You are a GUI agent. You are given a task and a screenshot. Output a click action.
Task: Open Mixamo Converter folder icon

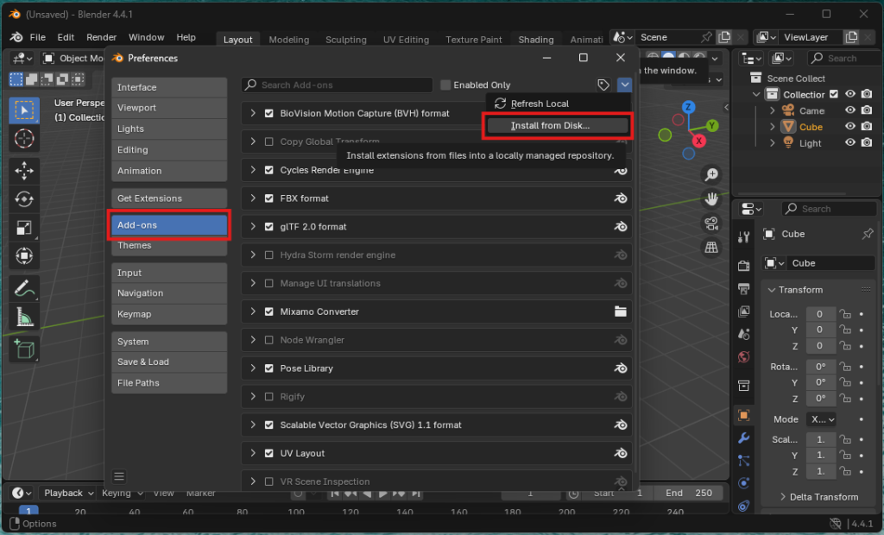coord(620,312)
